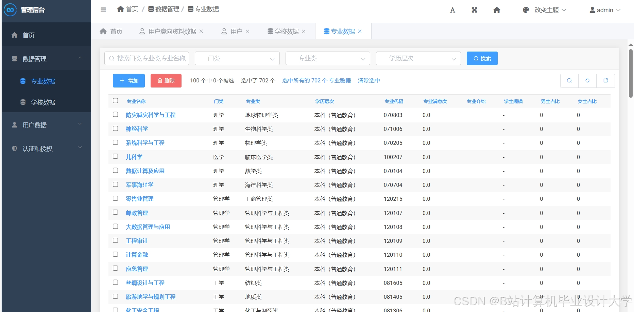Check the select-all checkbox in table header
The width and height of the screenshot is (634, 312).
[115, 100]
